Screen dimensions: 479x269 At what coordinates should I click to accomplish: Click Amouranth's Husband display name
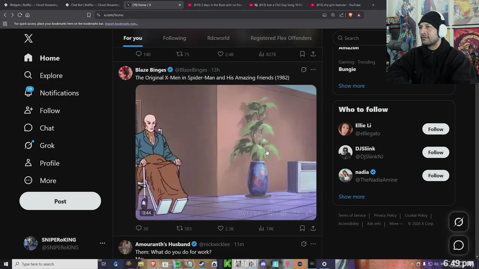[163, 244]
